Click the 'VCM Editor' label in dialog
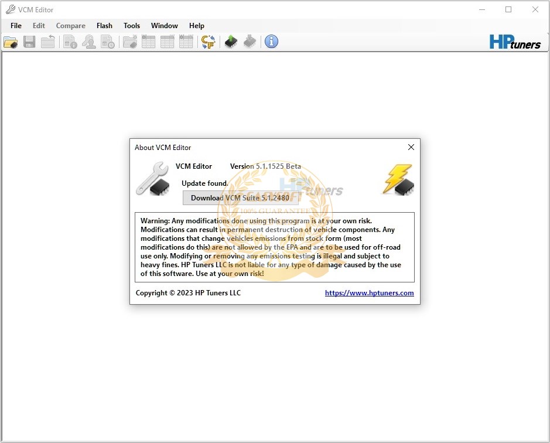Screen dimensions: 550x443 tap(194, 166)
